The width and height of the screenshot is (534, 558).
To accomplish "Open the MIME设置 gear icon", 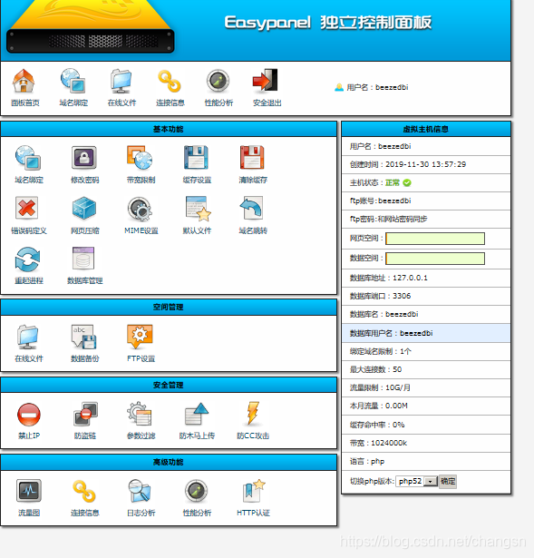I will coord(141,209).
